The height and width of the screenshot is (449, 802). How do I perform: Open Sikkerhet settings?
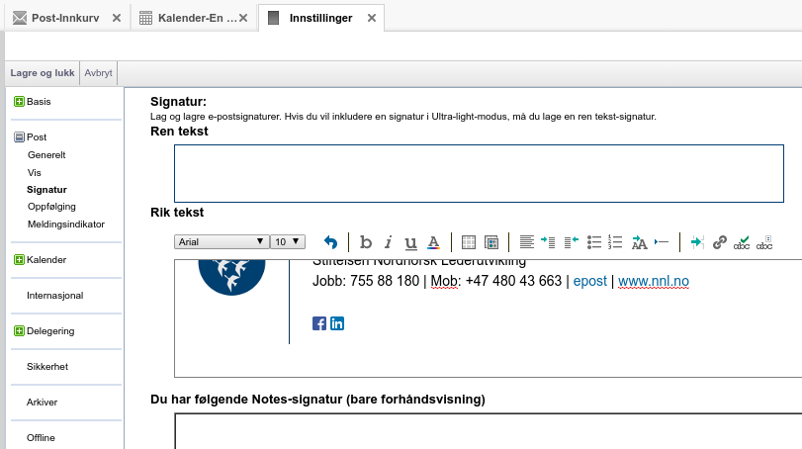pos(47,366)
